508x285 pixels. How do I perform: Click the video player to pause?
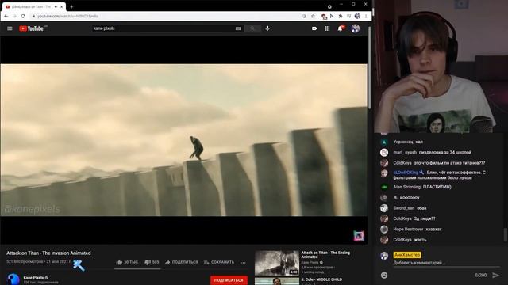pos(183,140)
